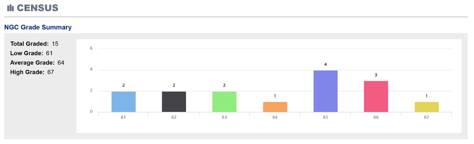Click the 67 x-axis grade label
The width and height of the screenshot is (474, 144).
pos(426,117)
